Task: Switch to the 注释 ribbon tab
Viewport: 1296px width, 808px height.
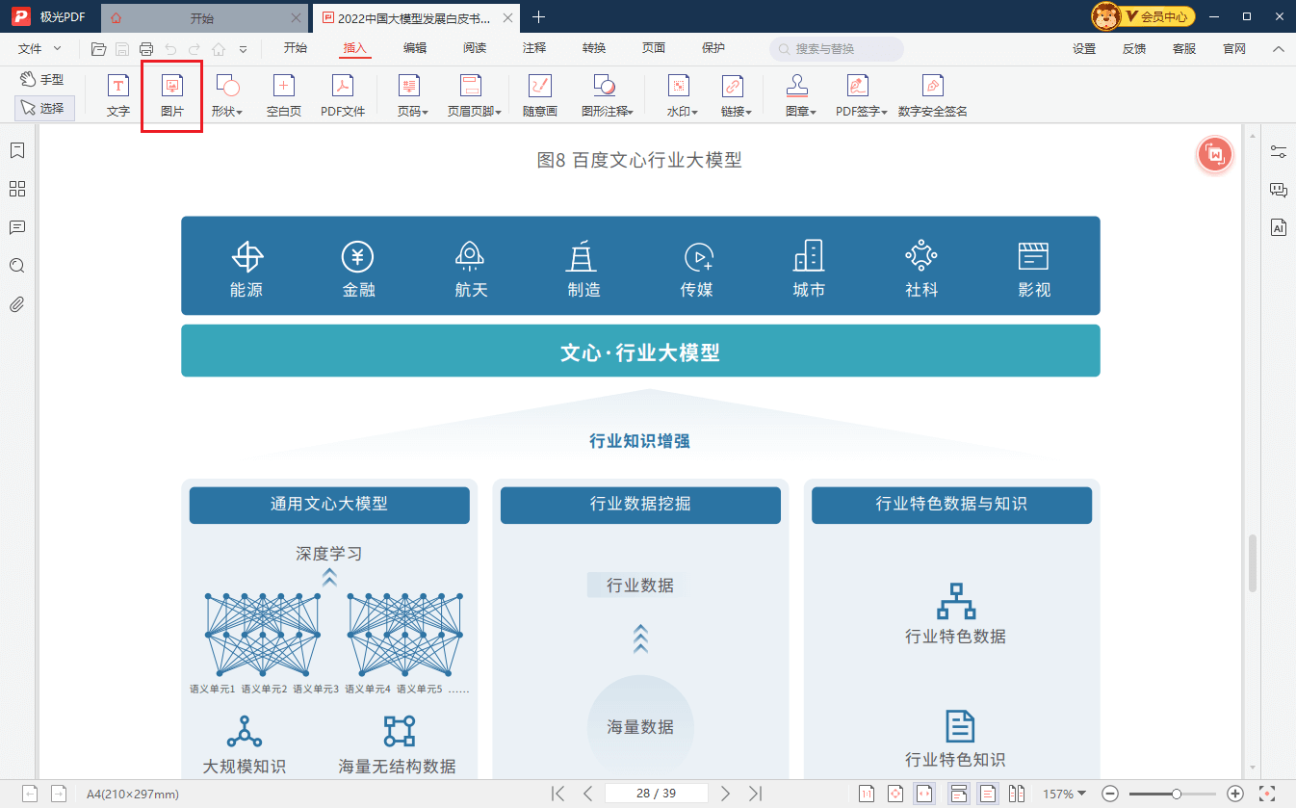Action: click(x=534, y=48)
